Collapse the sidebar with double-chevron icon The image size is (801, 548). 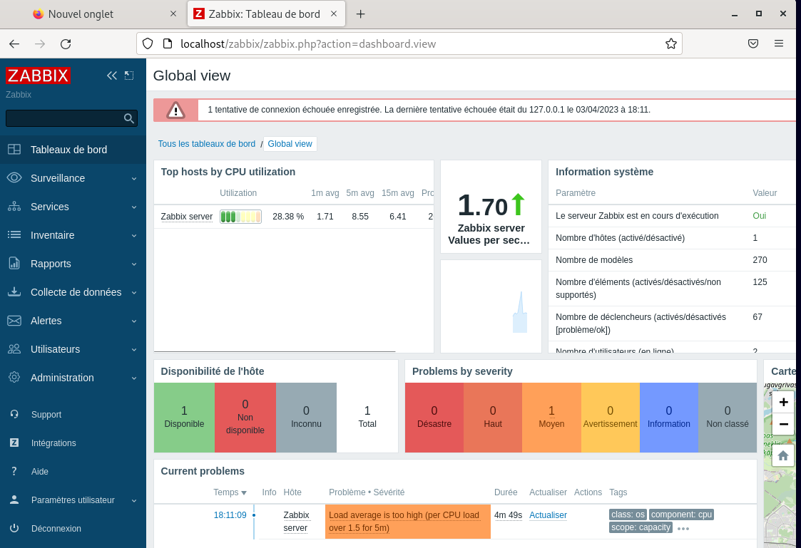[x=111, y=76]
